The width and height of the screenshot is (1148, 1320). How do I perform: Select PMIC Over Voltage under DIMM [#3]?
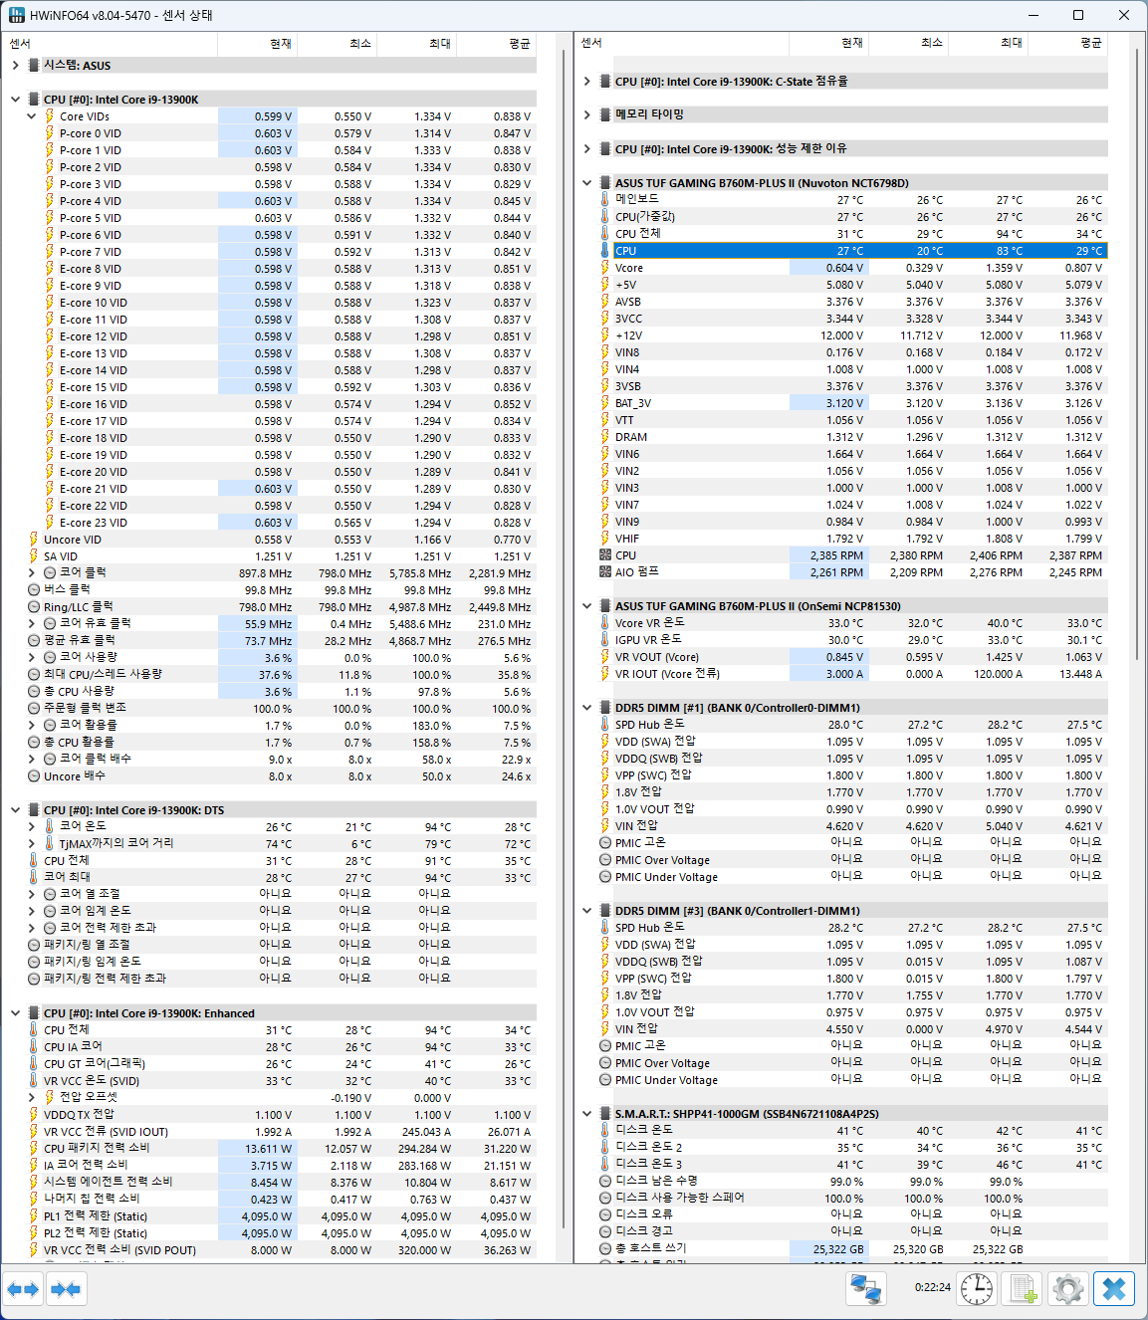pos(852,1063)
